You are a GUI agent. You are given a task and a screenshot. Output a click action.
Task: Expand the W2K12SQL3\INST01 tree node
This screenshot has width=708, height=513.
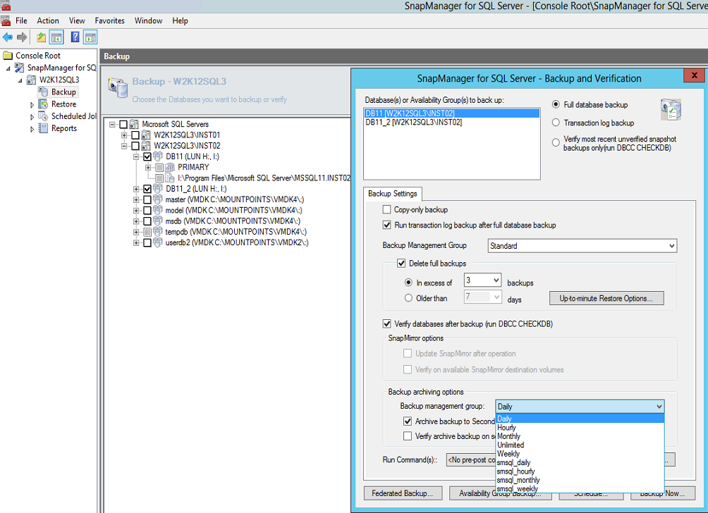point(126,135)
